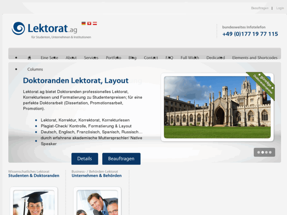The image size is (287, 215).
Task: Open the Services menu item
Action: point(91,58)
